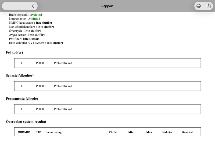215x141 pixels.
Task: Click the Senaste felkod(er) heading
Action: point(20,75)
